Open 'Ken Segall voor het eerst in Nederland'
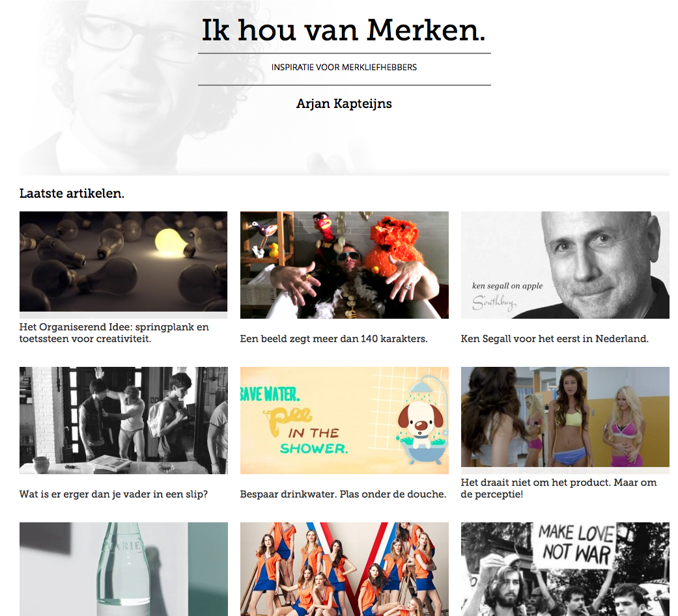This screenshot has width=678, height=616. pos(555,339)
